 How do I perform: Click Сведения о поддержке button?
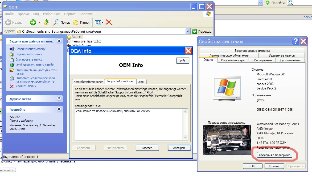[x=274, y=155]
